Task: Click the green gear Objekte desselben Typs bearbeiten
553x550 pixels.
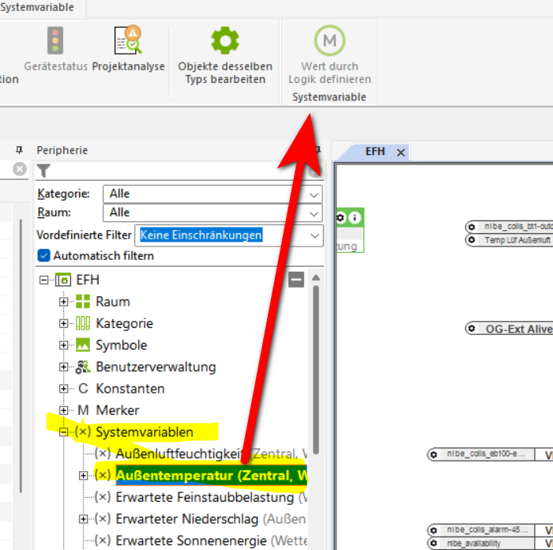Action: point(224,41)
